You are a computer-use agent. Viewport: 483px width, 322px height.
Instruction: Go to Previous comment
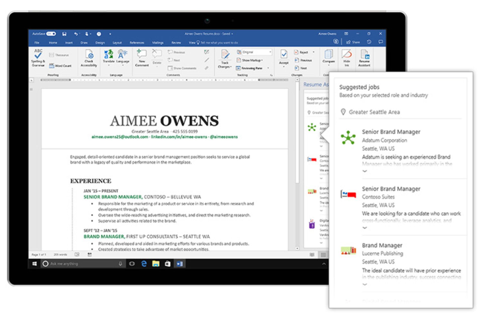[x=176, y=52]
